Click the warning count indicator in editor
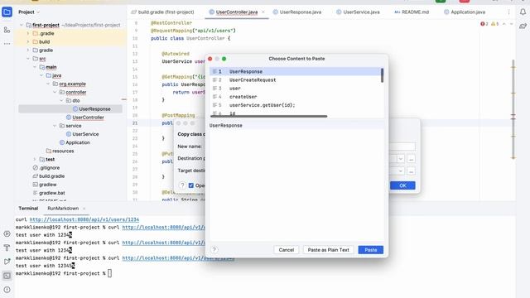This screenshot has width=530, height=298. pyautogui.click(x=494, y=24)
